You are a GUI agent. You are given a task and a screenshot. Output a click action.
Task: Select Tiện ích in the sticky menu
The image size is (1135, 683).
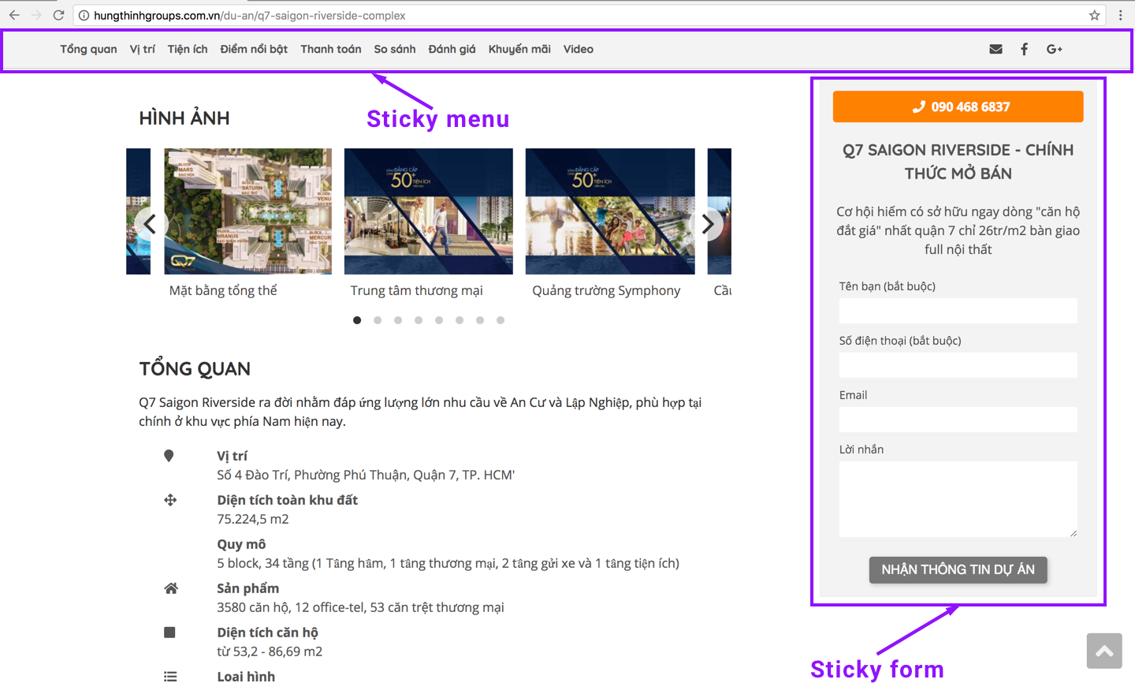click(188, 49)
